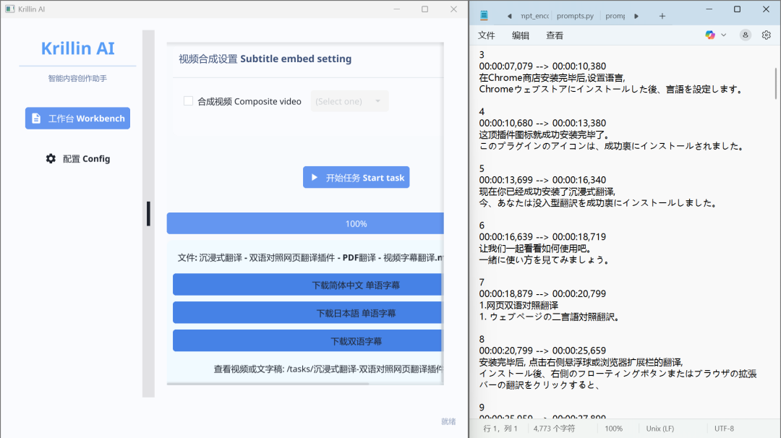
Task: Expand the (Select one) dropdown
Action: [x=349, y=101]
